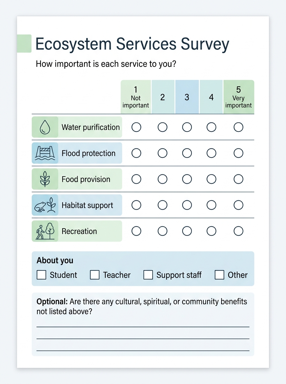Rate Food provision as 3

(x=187, y=179)
